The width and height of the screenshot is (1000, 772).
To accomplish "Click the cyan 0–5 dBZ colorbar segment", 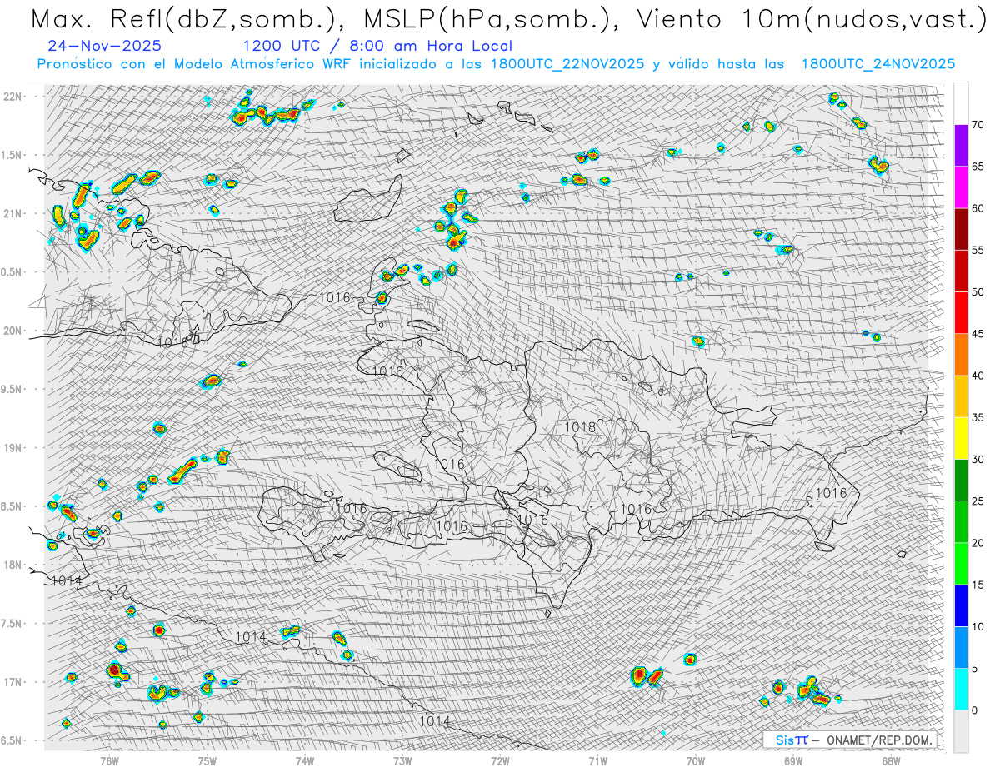I will [x=961, y=690].
